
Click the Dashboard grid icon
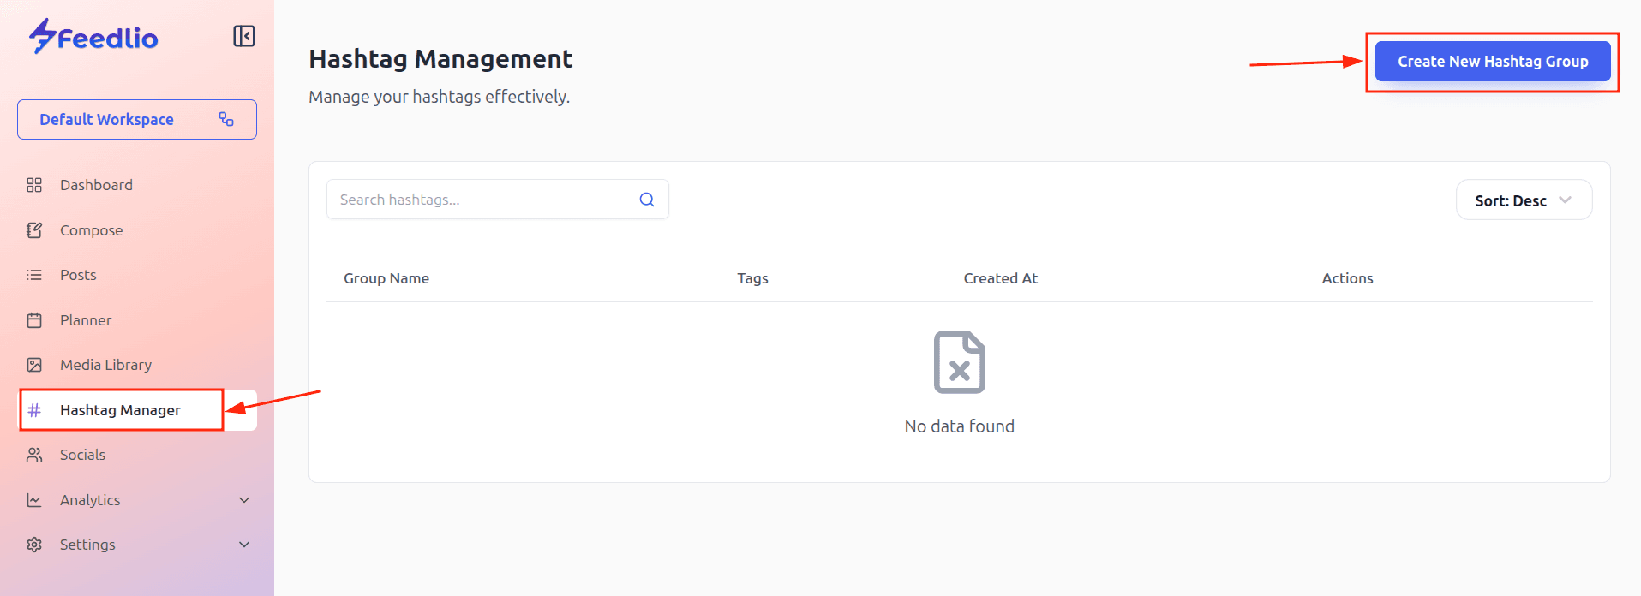(x=34, y=185)
